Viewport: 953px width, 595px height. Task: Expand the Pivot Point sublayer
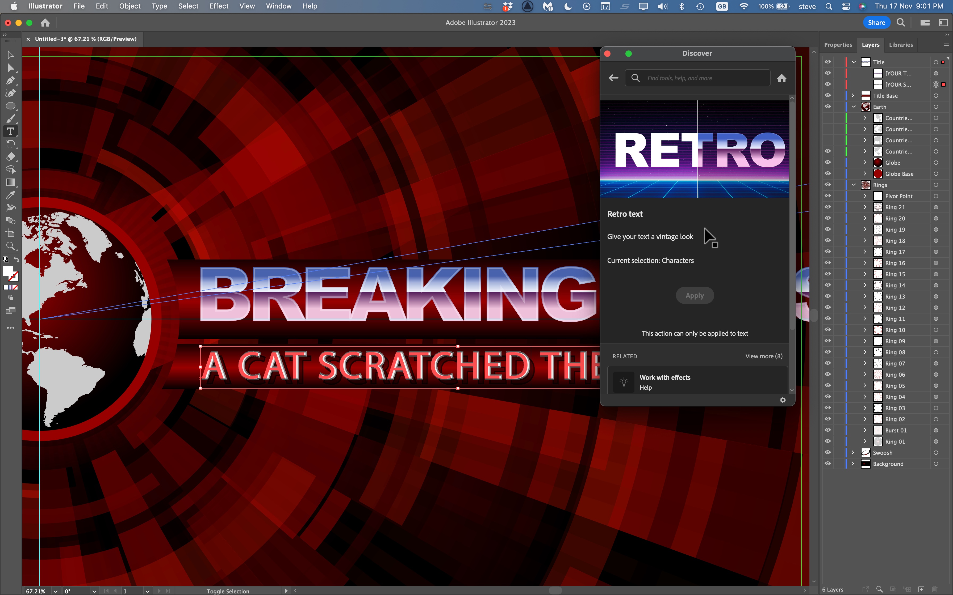pyautogui.click(x=865, y=195)
